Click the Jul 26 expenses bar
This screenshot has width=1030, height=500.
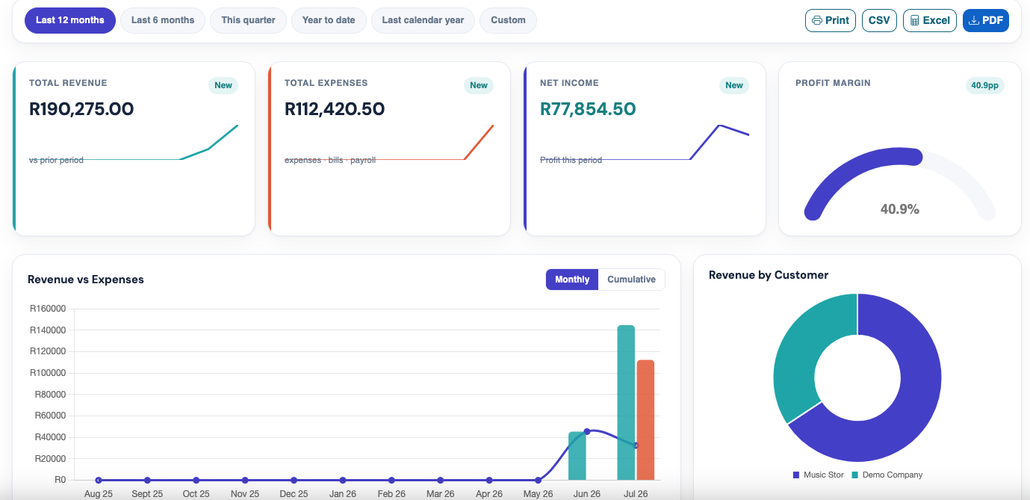(645, 420)
